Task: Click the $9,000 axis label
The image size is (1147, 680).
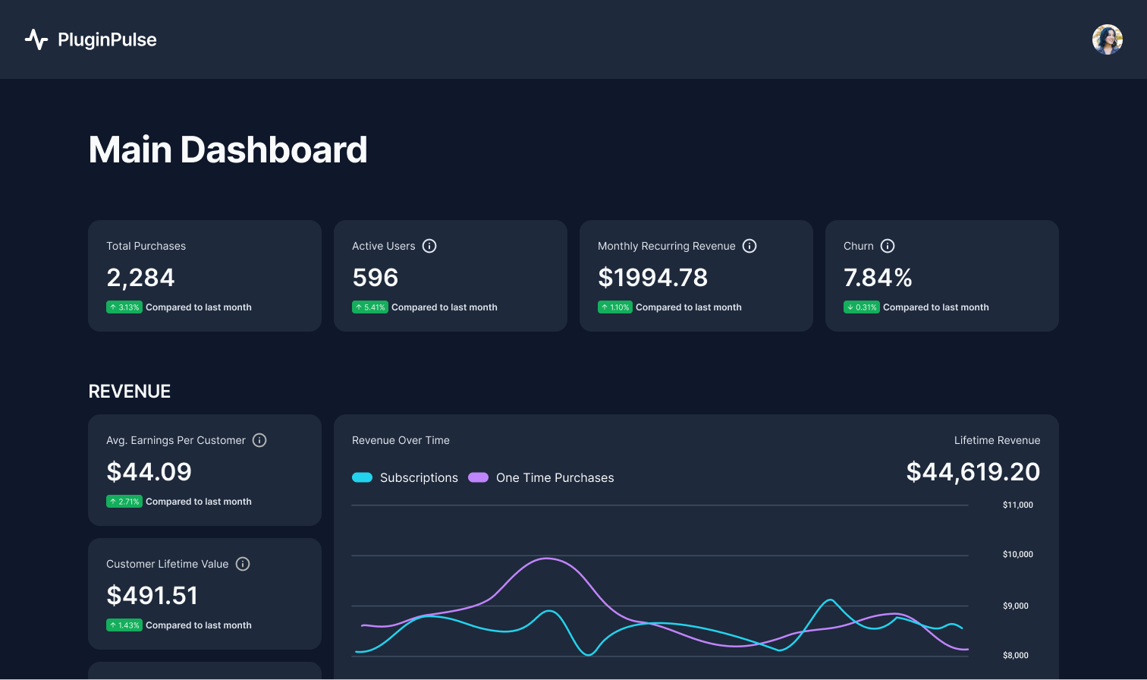Action: [1016, 606]
